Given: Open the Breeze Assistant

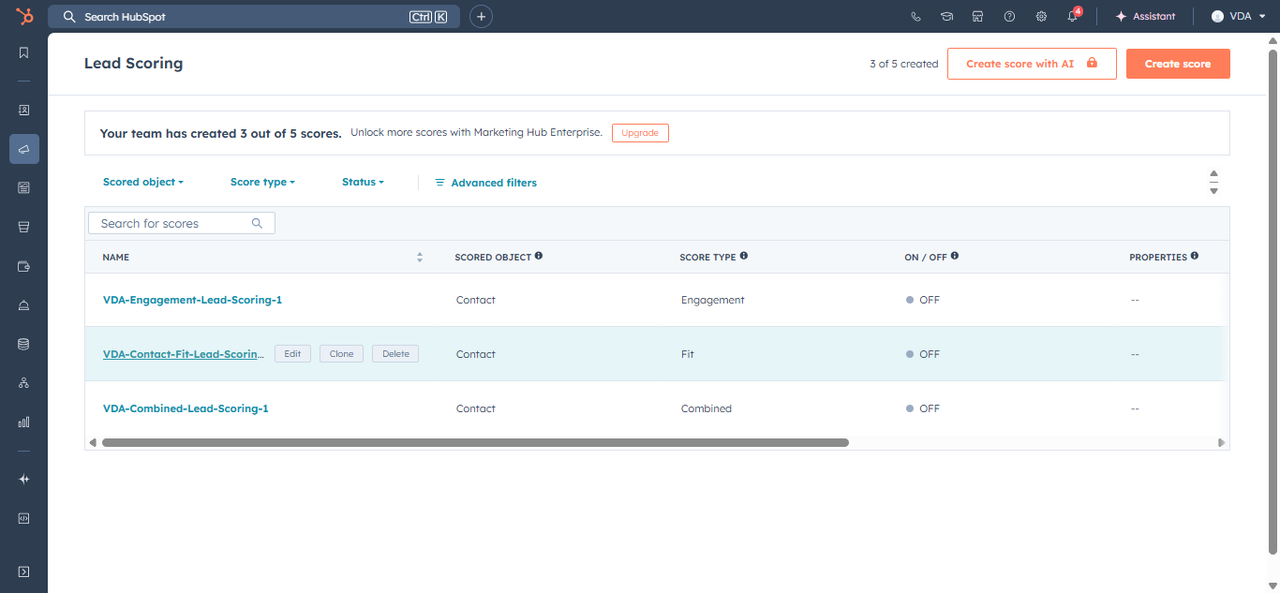Looking at the screenshot, I should click(x=1145, y=16).
